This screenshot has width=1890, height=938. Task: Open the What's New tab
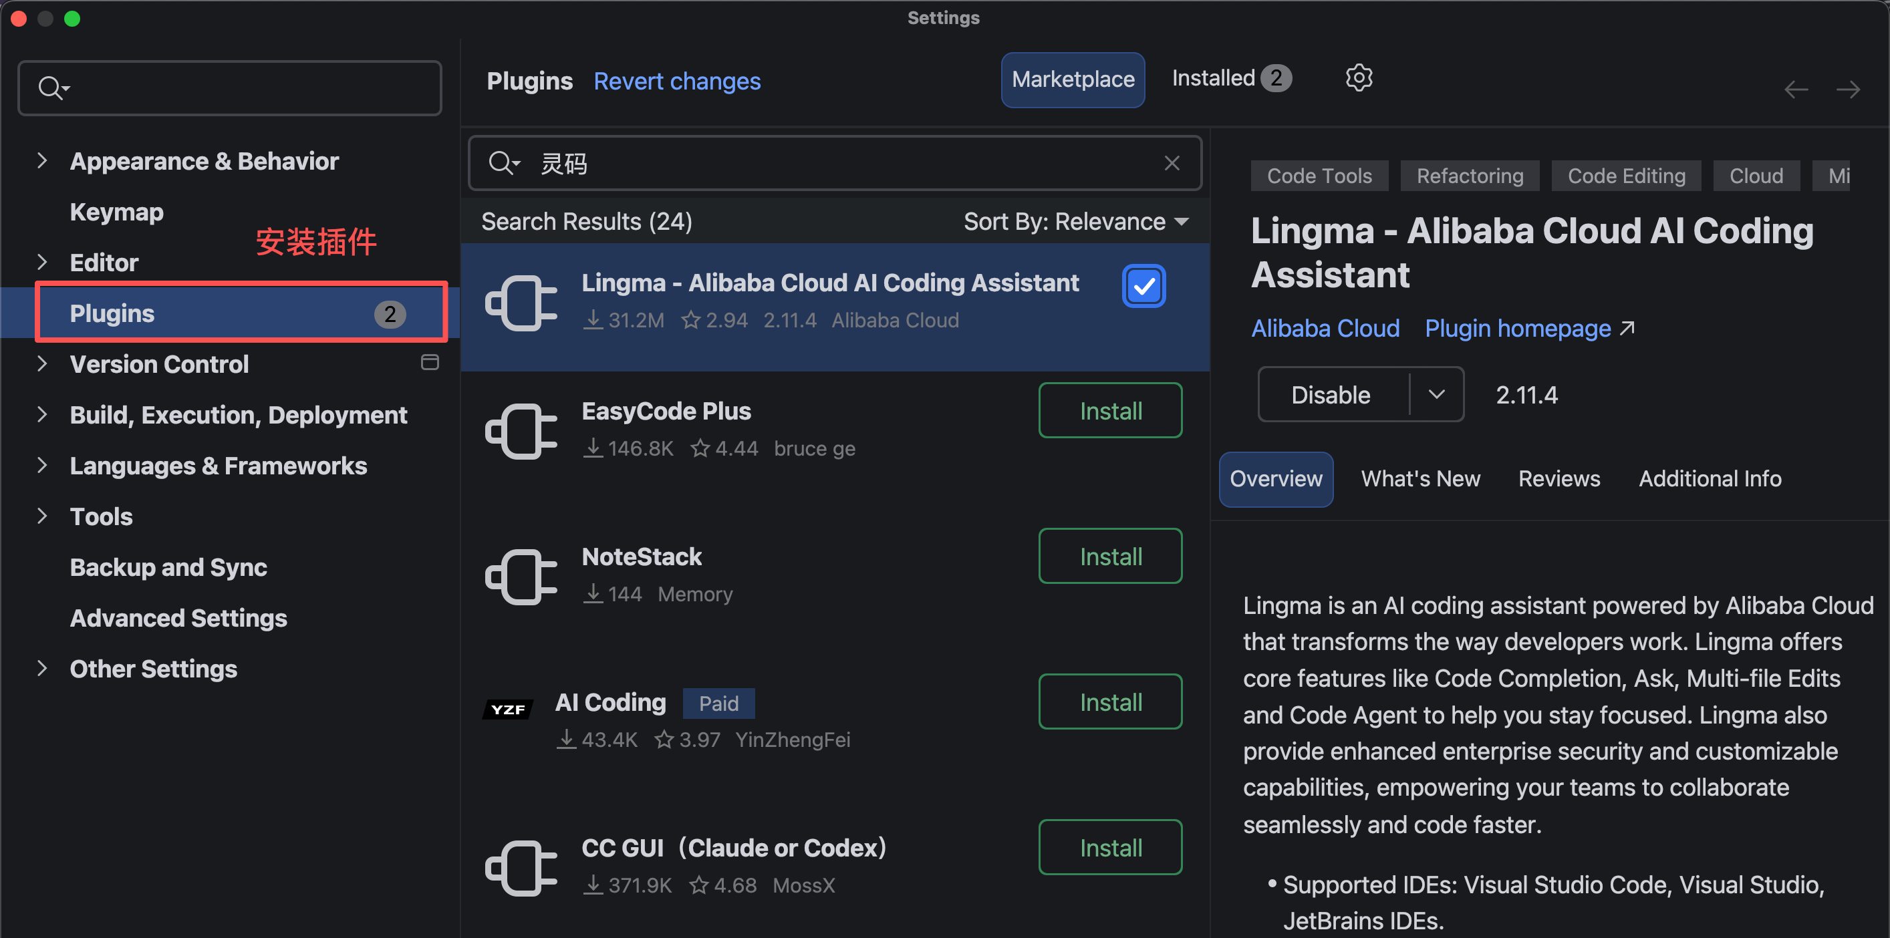point(1420,479)
